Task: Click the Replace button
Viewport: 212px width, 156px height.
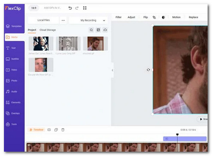Action: pos(193,17)
